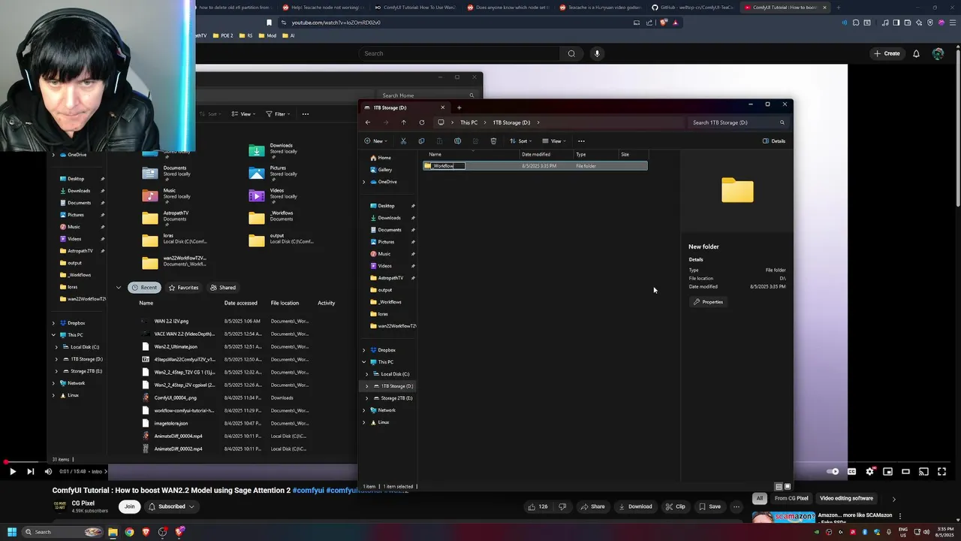Screen dimensions: 961x541
Task: Collapse This PC in front Explorer sidebar
Action: (364, 362)
